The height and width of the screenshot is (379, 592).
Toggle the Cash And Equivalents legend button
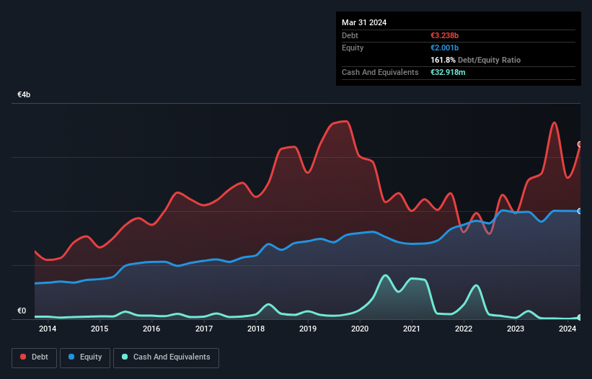tap(166, 357)
